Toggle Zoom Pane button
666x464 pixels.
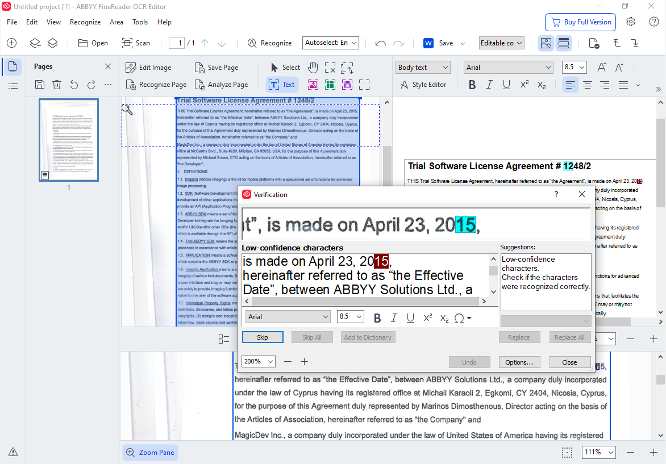[151, 453]
